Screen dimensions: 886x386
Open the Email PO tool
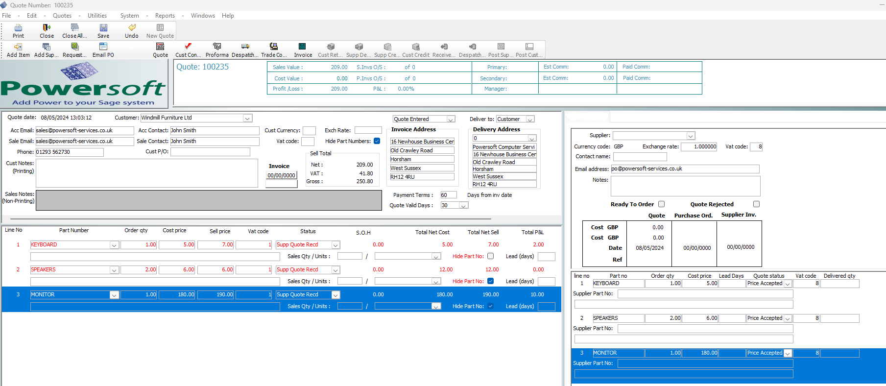click(103, 50)
